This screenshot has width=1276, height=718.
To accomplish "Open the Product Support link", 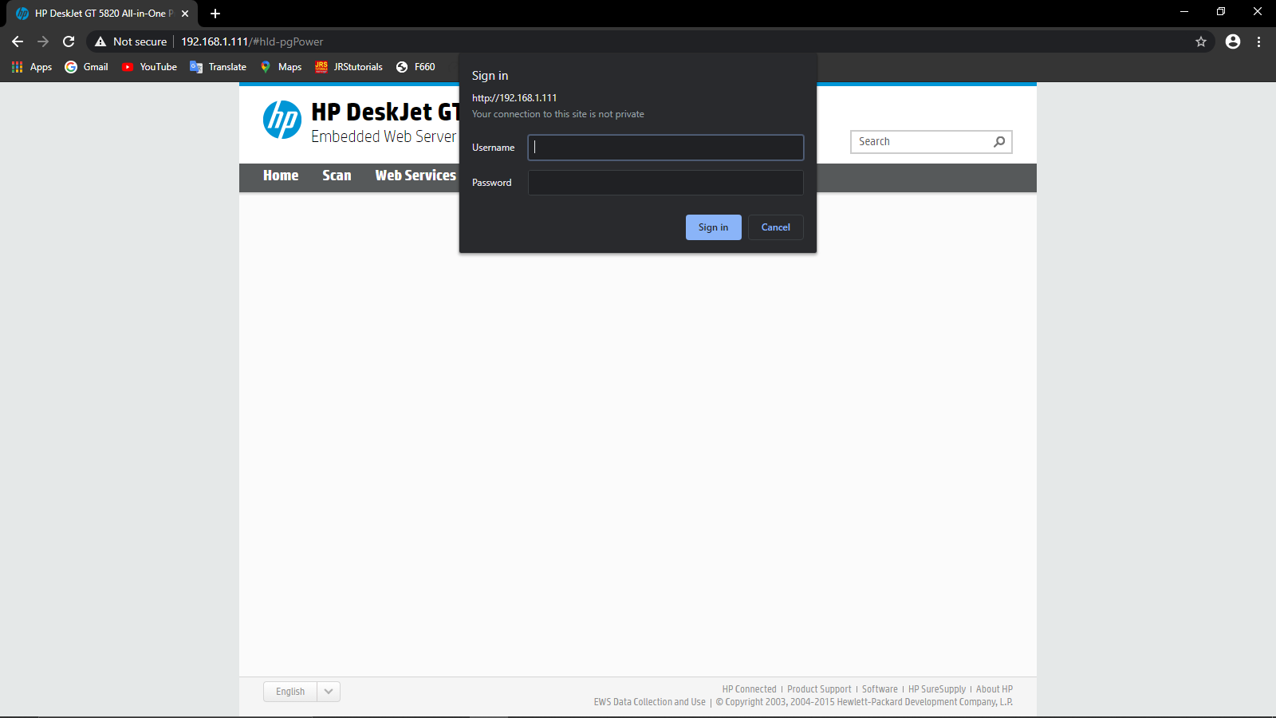I will [x=818, y=688].
